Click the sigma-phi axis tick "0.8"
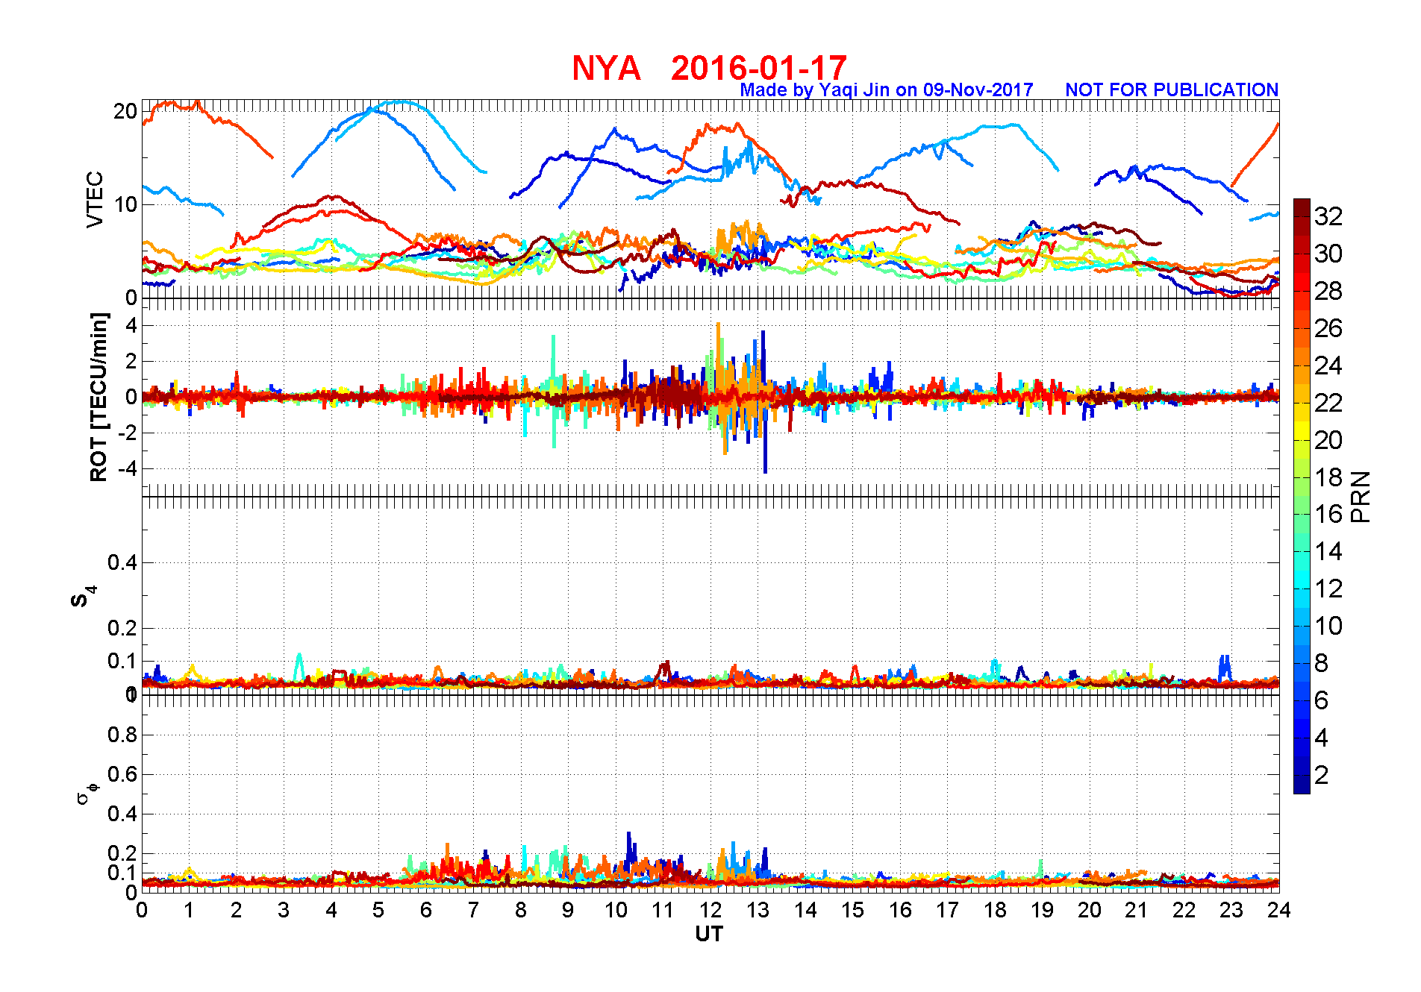Image resolution: width=1421 pixels, height=992 pixels. pos(122,735)
